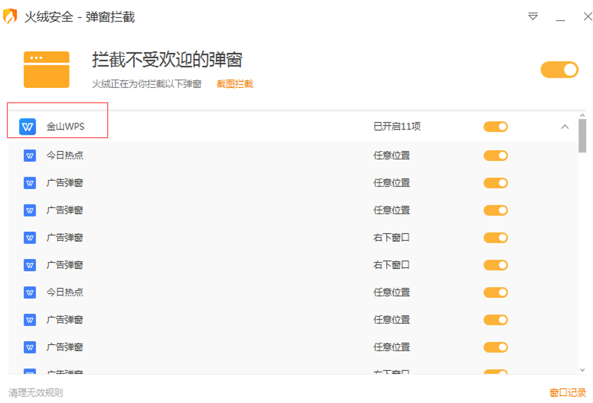Select the 金山WPS group label
This screenshot has width=593, height=403.
click(65, 127)
